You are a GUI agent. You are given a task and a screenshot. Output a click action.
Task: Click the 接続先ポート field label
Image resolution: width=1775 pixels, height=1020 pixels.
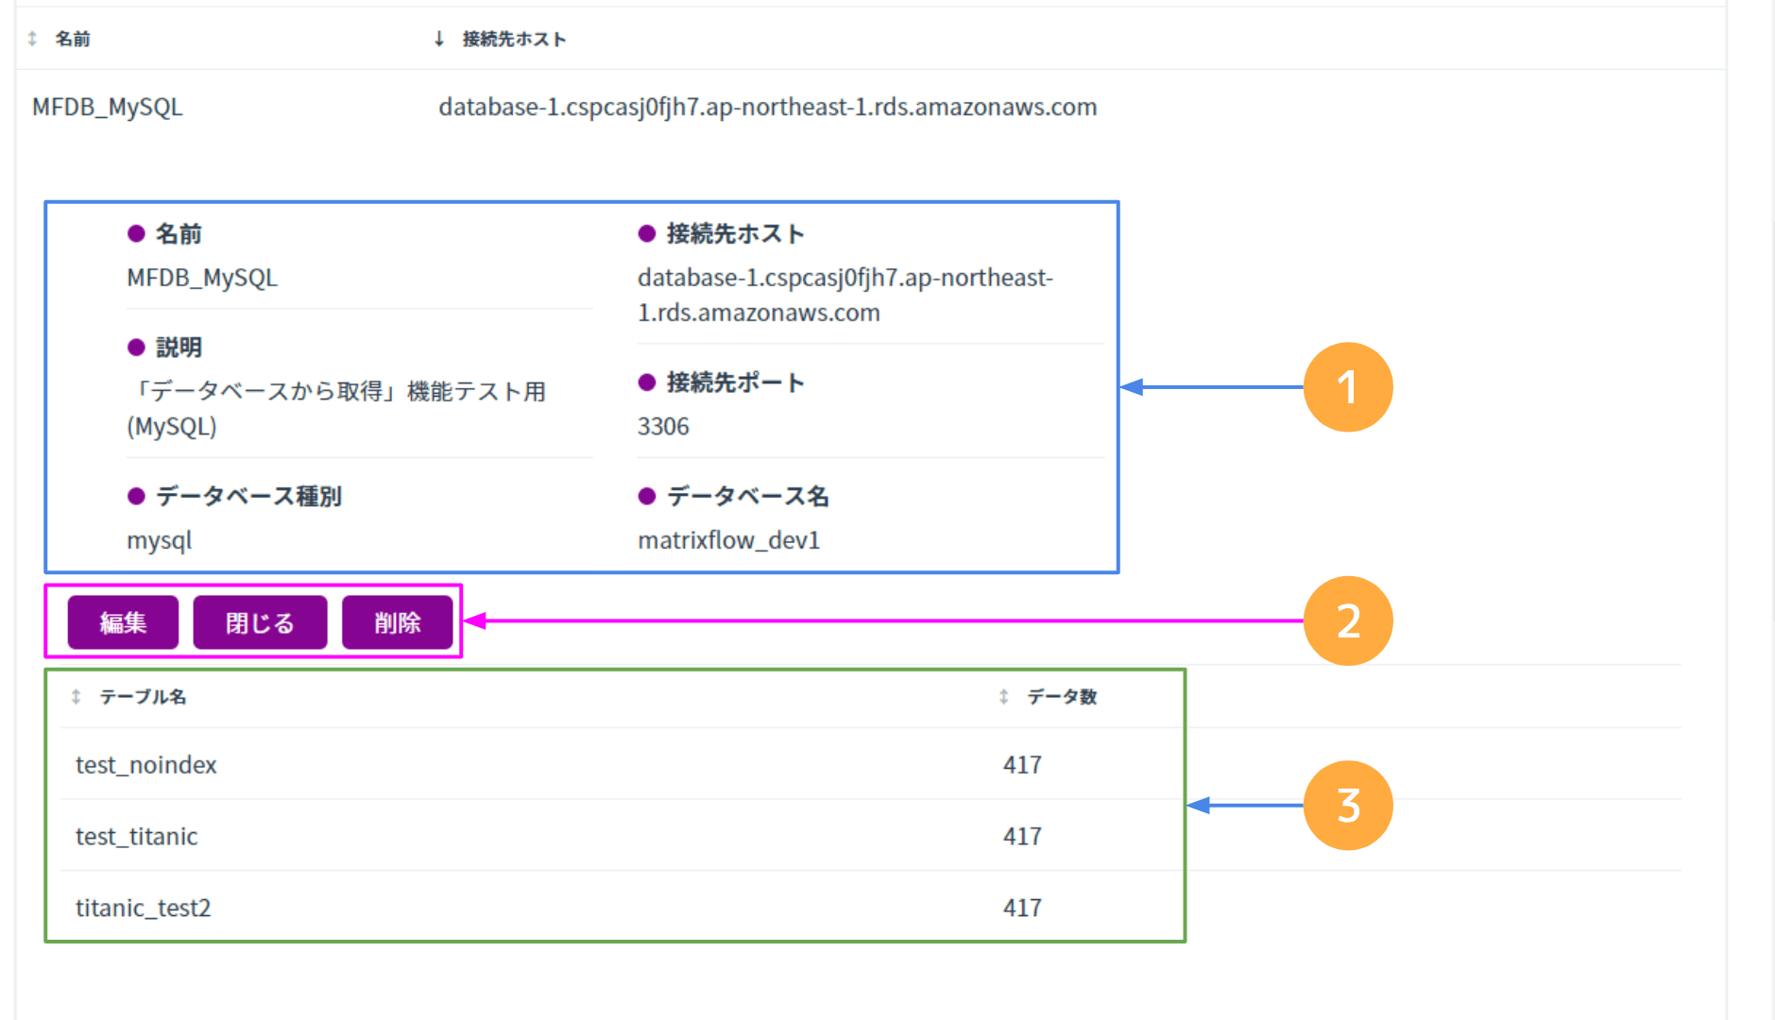(x=735, y=382)
